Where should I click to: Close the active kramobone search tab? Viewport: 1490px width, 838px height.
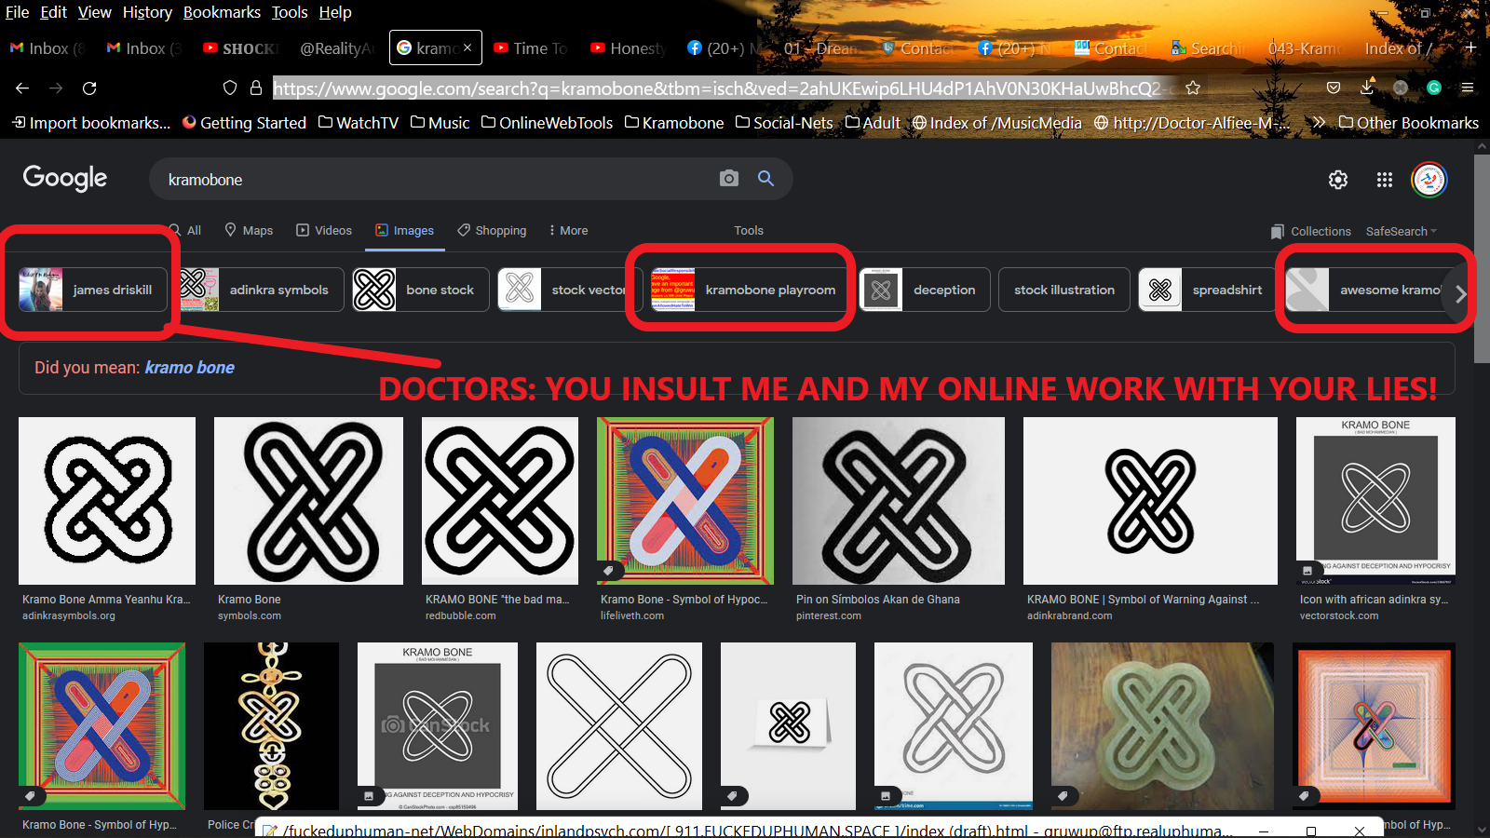pos(467,47)
